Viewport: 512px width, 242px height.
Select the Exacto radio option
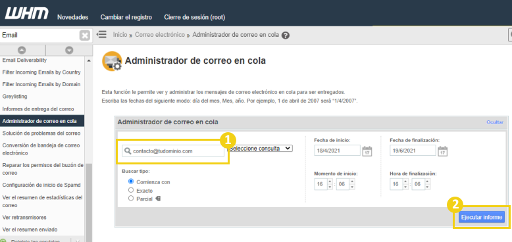pos(131,190)
